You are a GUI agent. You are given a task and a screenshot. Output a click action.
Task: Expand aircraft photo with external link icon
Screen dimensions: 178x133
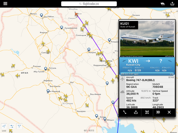(x=171, y=23)
